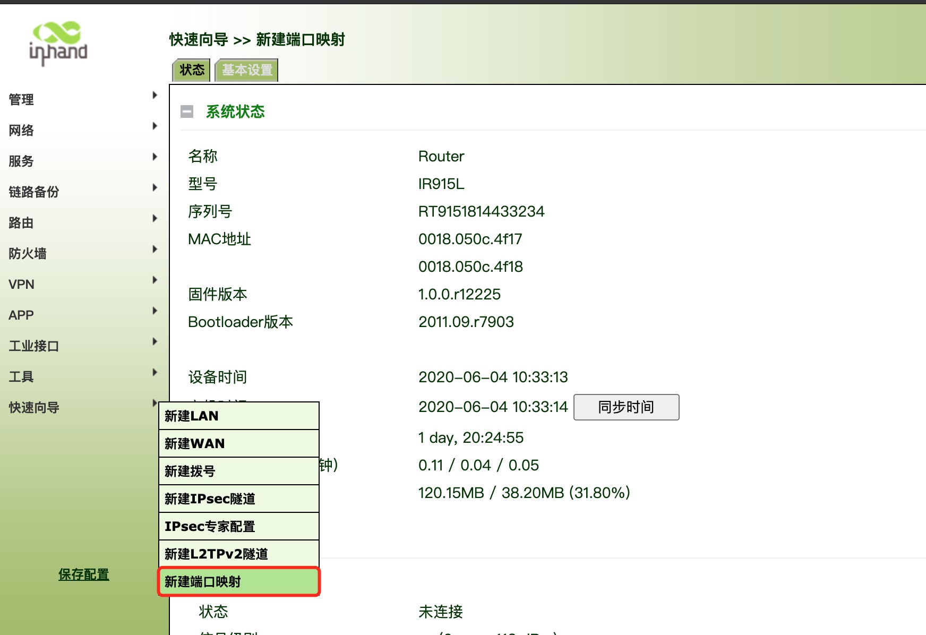Open the 链路备份 sidebar menu
The width and height of the screenshot is (926, 635).
point(34,192)
